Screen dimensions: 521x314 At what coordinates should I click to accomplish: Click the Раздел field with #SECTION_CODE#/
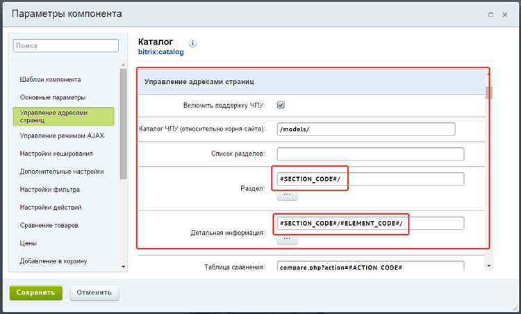(370, 179)
